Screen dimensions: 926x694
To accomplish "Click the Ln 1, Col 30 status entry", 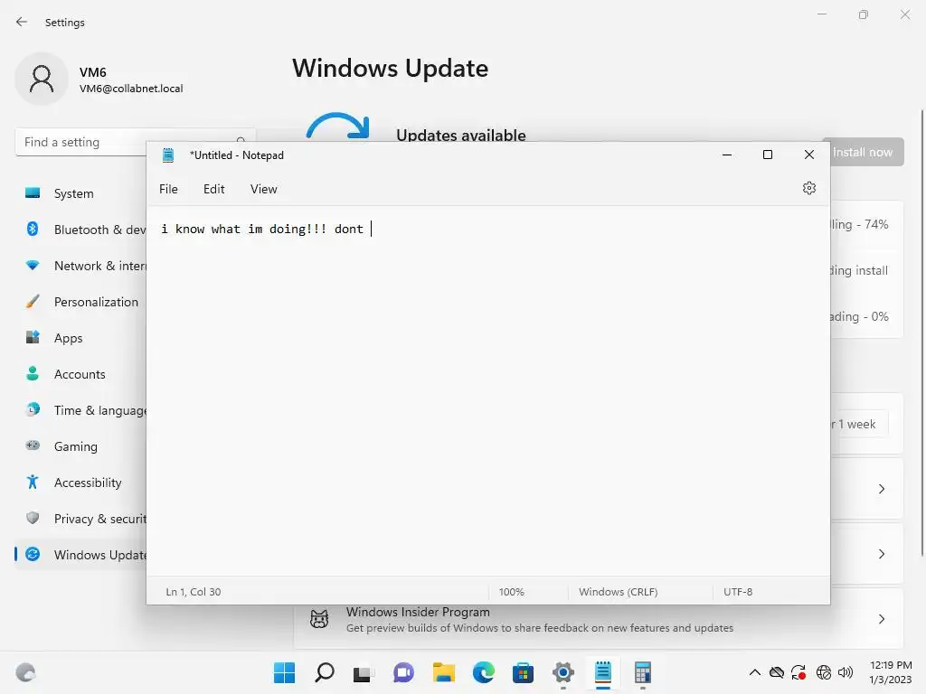I will [x=194, y=592].
